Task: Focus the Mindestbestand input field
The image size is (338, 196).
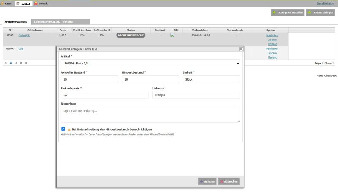Action: [x=150, y=79]
